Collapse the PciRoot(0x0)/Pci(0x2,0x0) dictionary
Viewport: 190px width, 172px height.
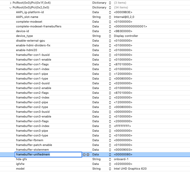click(x=11, y=8)
